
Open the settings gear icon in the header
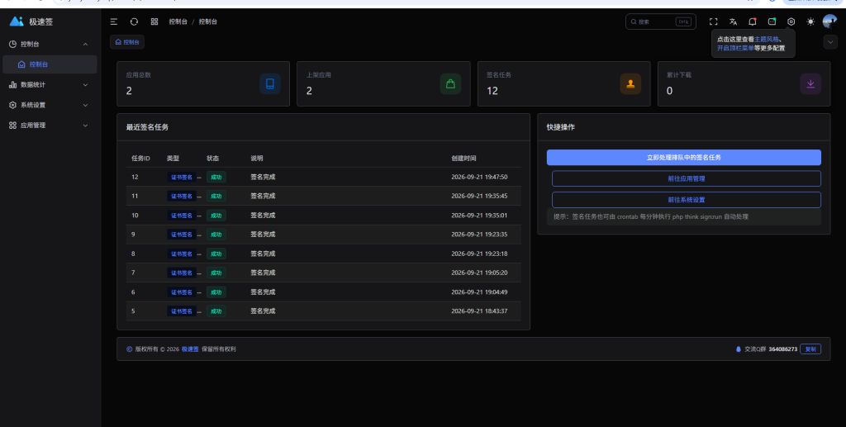tap(791, 21)
